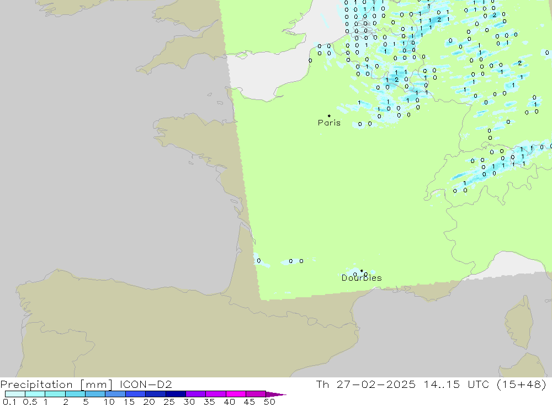Click the '20' legend value

pos(149,402)
